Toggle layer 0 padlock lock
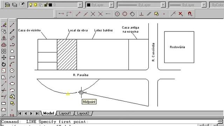 tap(46, 5)
